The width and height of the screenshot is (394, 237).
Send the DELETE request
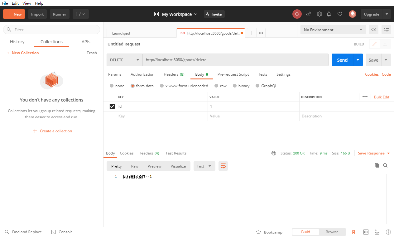[x=342, y=60]
